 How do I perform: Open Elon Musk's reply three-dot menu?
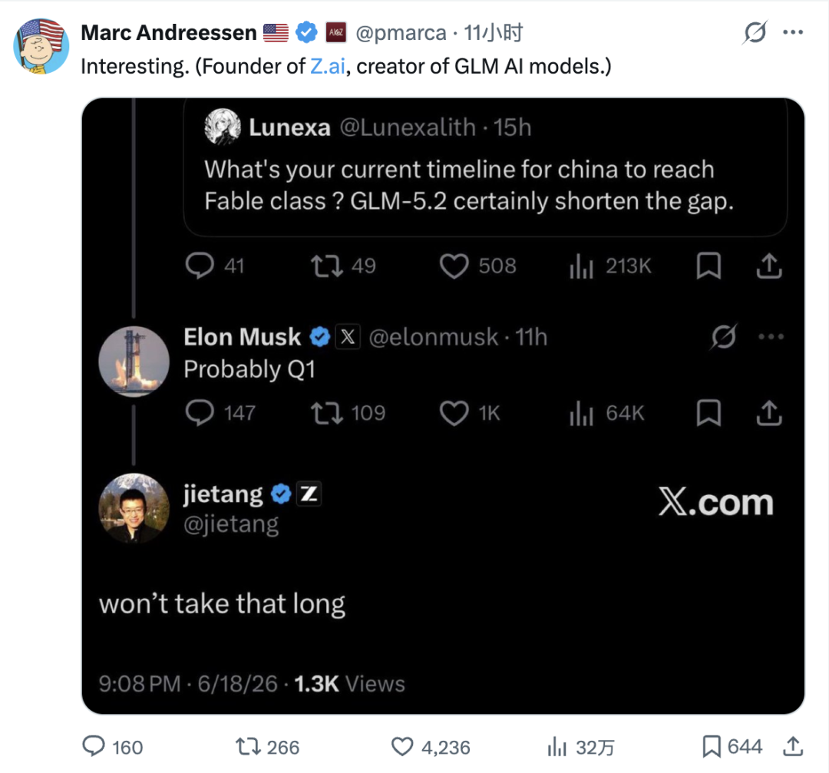click(x=771, y=337)
